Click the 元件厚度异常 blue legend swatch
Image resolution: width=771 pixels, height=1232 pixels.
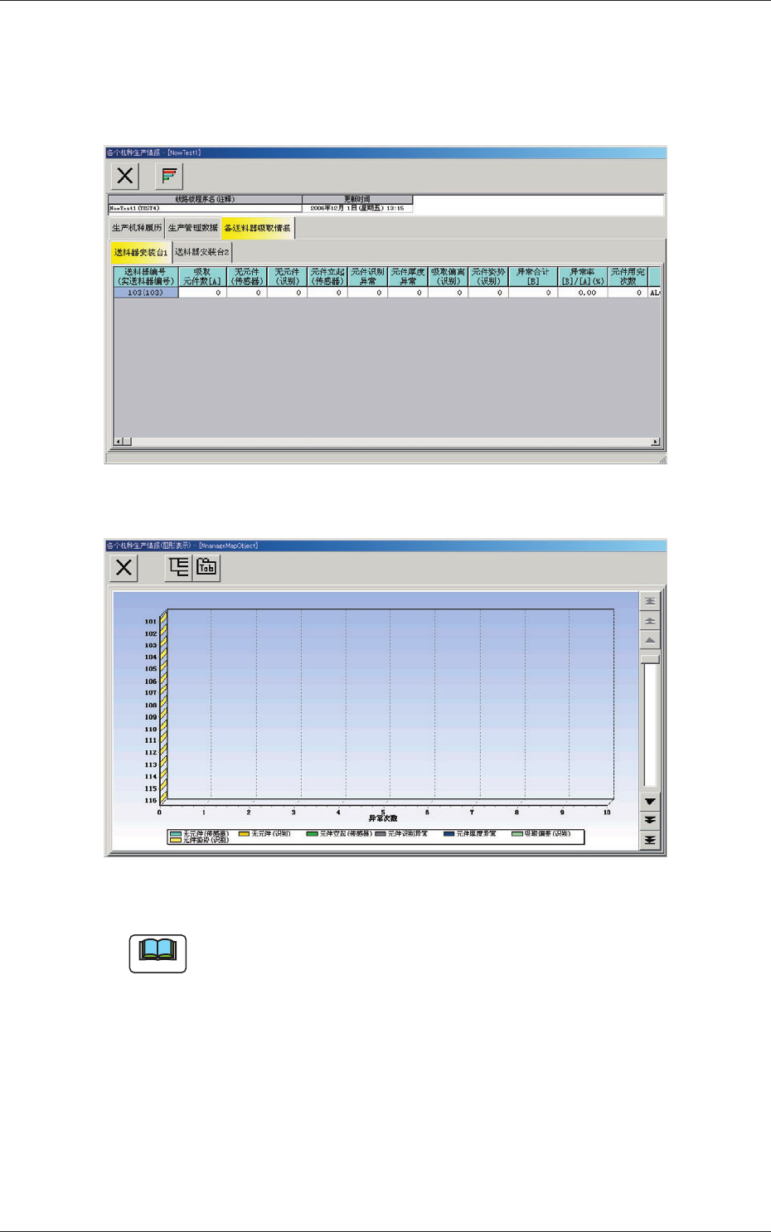449,834
